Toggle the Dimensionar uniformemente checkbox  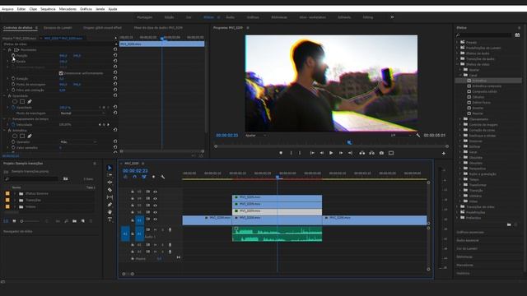pyautogui.click(x=61, y=73)
